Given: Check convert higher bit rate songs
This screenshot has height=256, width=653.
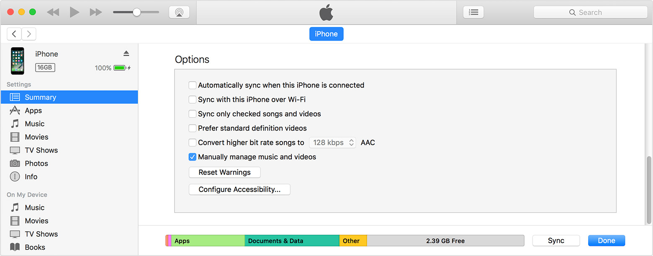Looking at the screenshot, I should tap(193, 143).
